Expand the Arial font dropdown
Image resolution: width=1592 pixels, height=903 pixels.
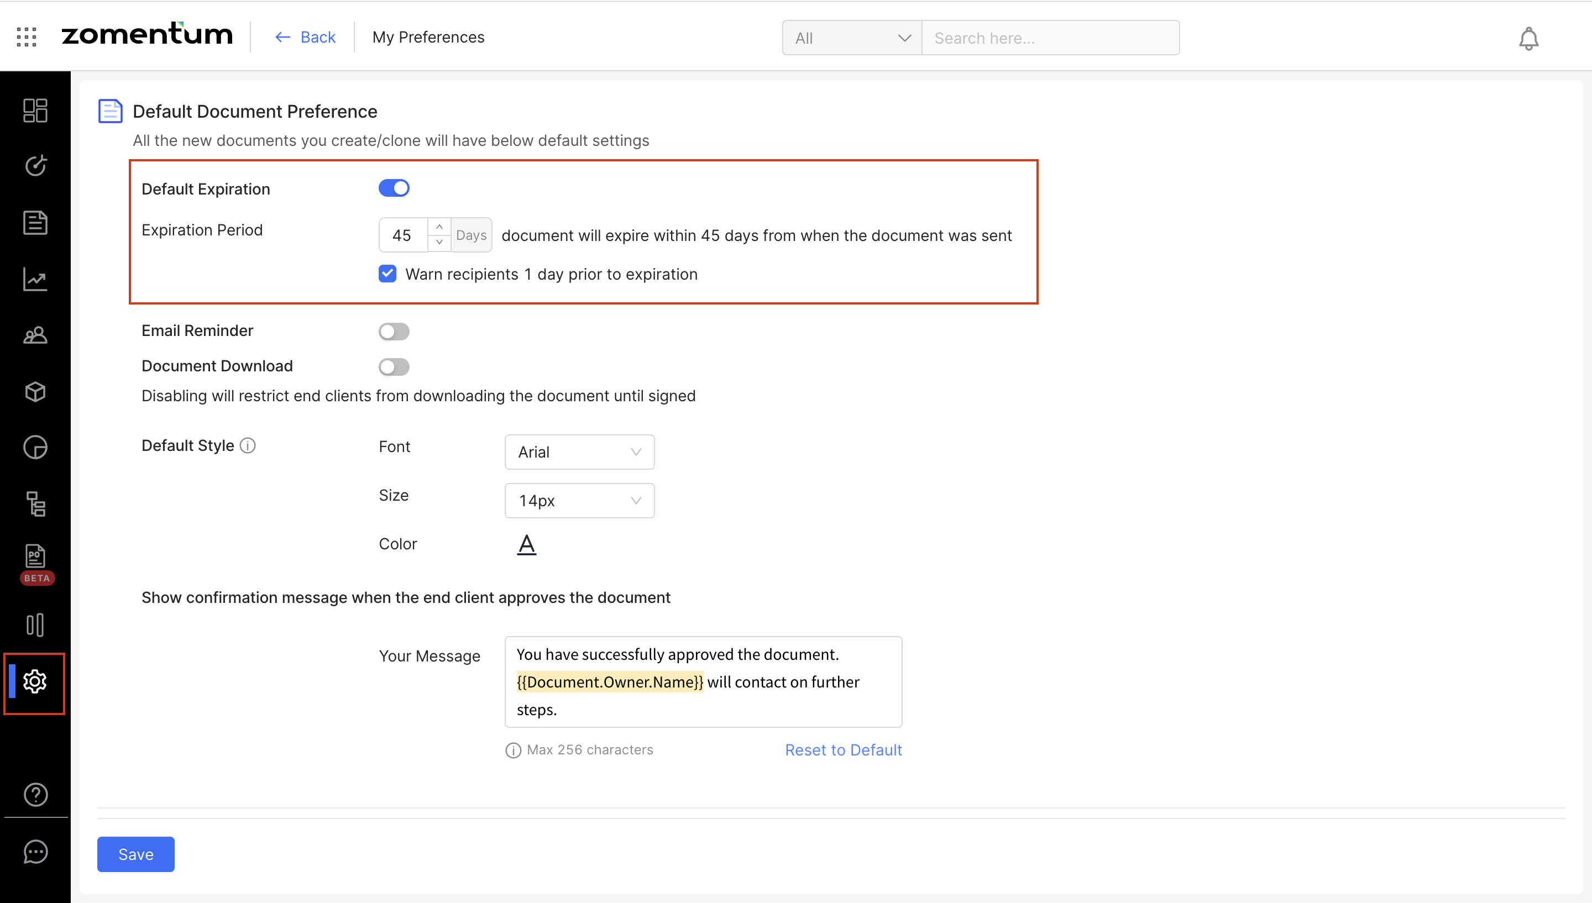tap(579, 452)
